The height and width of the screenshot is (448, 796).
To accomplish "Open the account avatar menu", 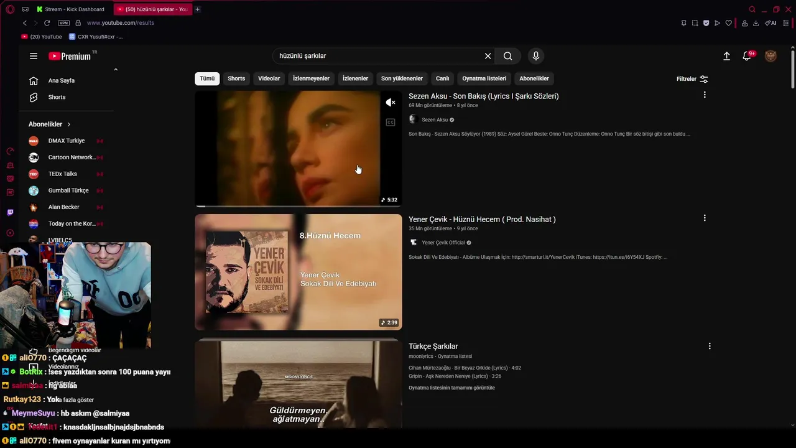I will pyautogui.click(x=771, y=56).
